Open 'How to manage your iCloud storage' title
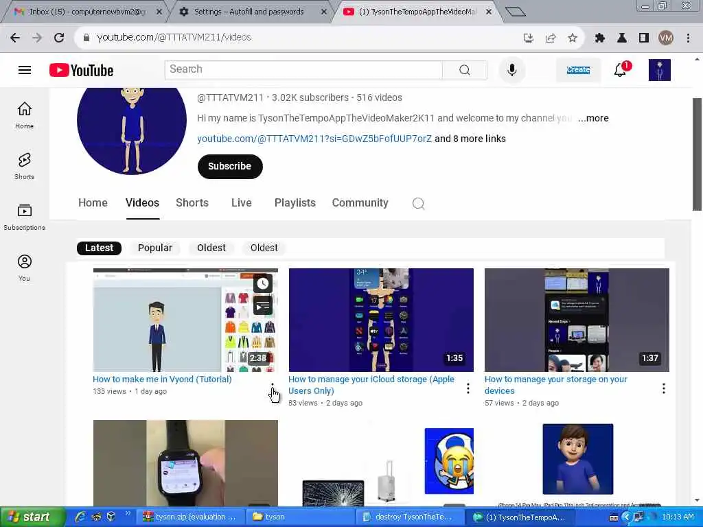The height and width of the screenshot is (527, 703). coord(371,385)
